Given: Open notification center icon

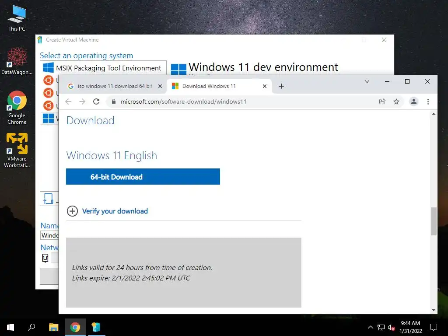Looking at the screenshot, I should click(x=434, y=327).
